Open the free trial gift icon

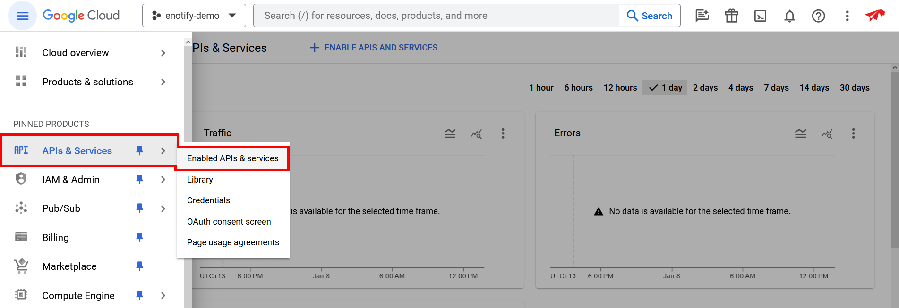point(731,16)
